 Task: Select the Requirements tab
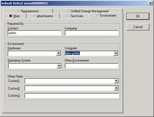[28, 11]
